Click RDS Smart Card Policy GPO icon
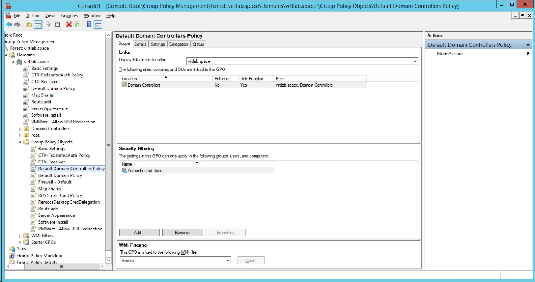535x282 pixels. 34,195
